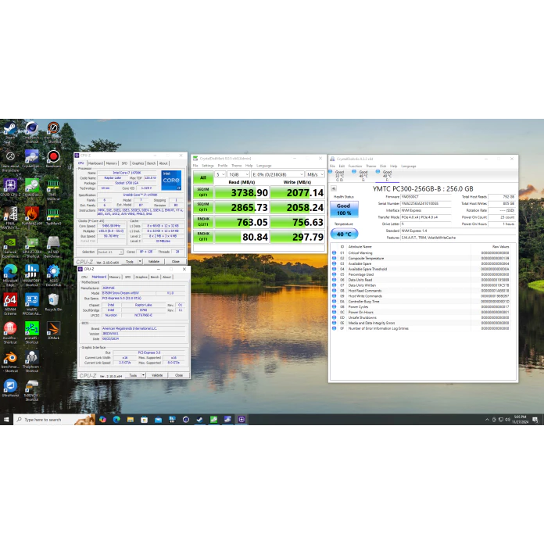Click the Good 100 % health status button
The height and width of the screenshot is (544, 544).
click(344, 209)
